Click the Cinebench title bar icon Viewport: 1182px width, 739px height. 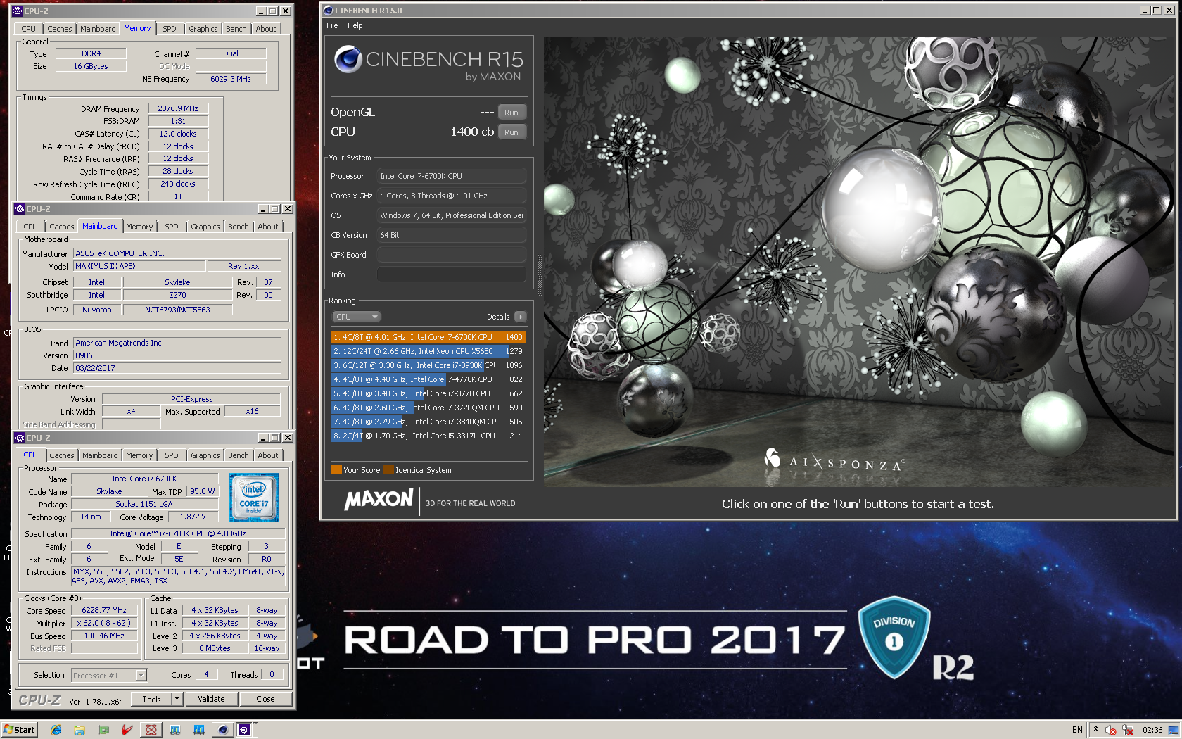[328, 11]
